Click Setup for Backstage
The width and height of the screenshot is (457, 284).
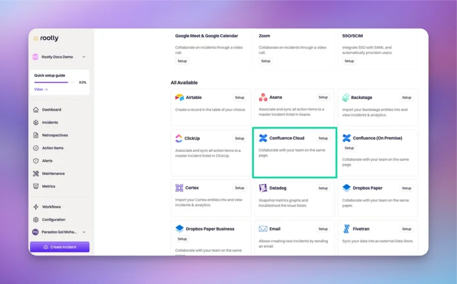(x=406, y=97)
